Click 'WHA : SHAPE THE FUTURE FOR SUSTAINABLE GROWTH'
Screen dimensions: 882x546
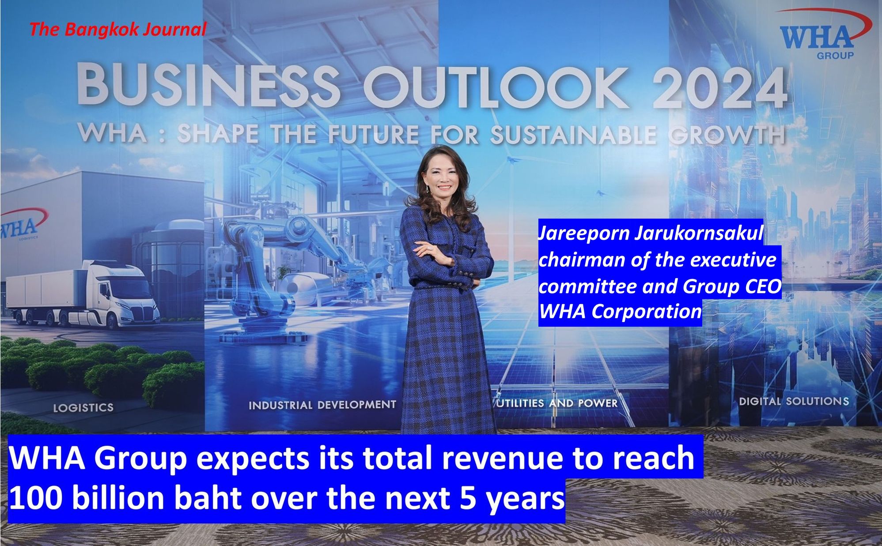click(432, 135)
